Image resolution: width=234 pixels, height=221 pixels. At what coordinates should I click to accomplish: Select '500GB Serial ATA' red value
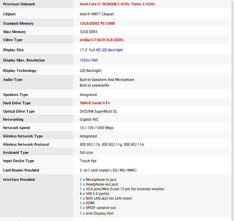point(95,103)
